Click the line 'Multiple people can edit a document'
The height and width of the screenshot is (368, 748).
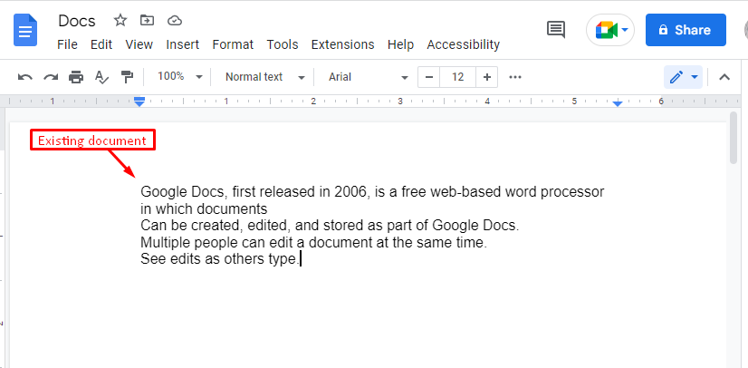tap(313, 243)
